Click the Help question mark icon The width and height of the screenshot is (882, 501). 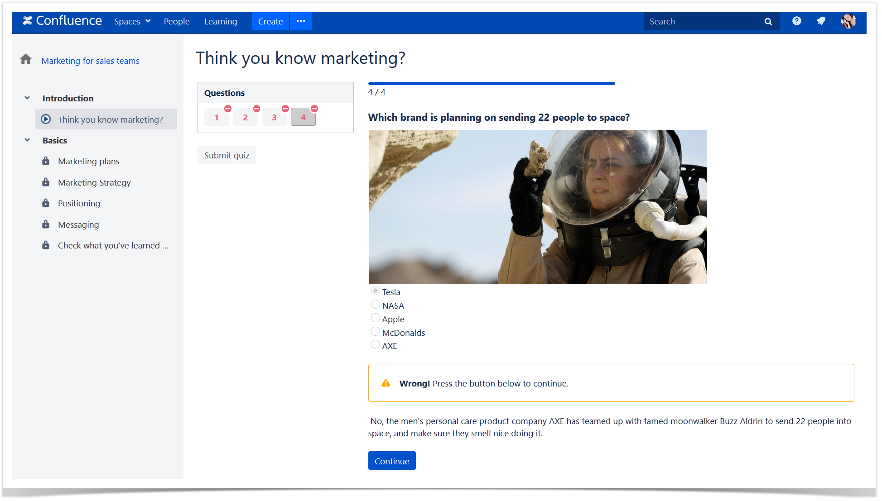point(796,21)
